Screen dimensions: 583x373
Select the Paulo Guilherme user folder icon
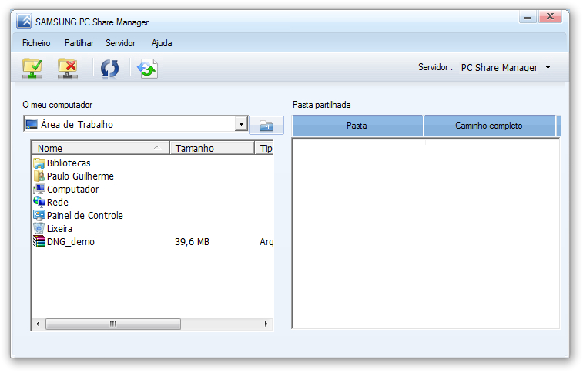tap(39, 176)
